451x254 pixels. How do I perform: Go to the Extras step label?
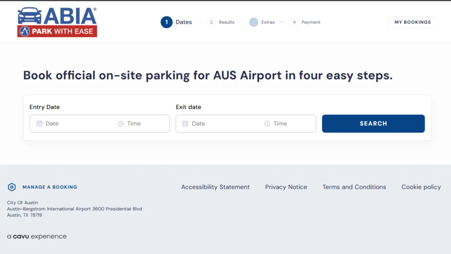point(268,22)
